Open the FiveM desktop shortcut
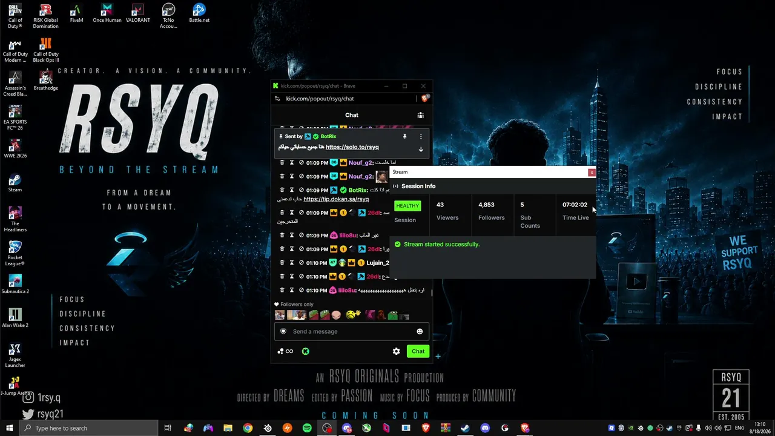The height and width of the screenshot is (436, 775). pos(76,13)
